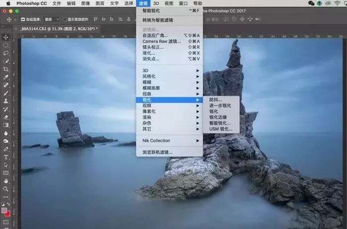Select the _B8A3144.CR2 document tab
Image resolution: width=347 pixels, height=229 pixels.
(59, 29)
